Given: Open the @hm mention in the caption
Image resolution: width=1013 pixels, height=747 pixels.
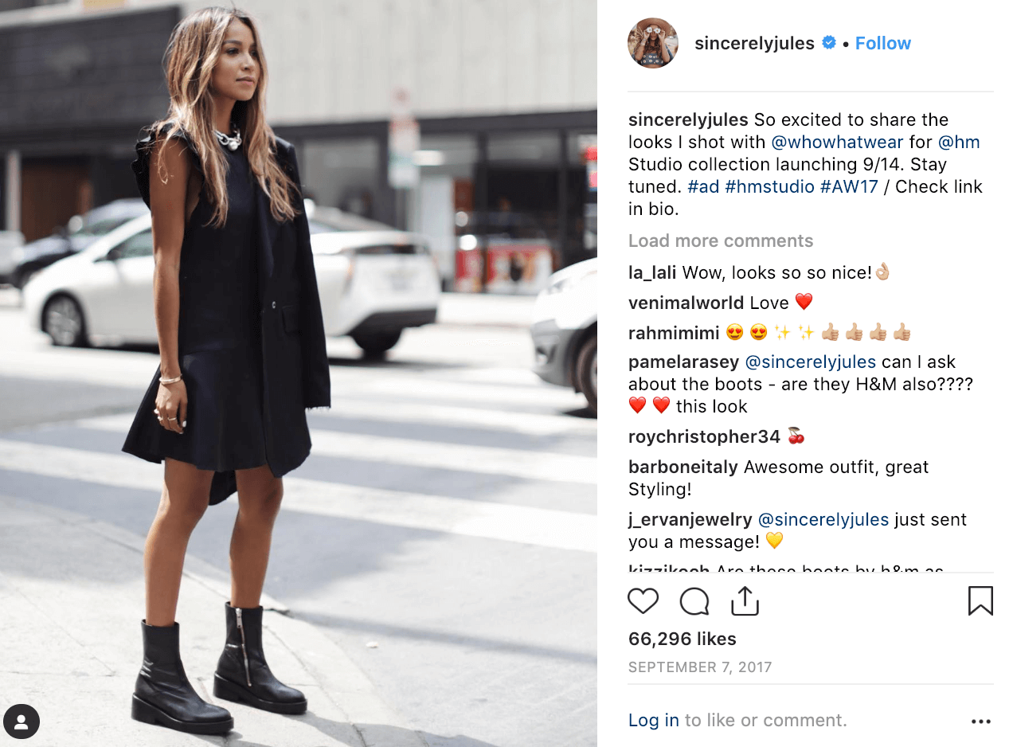Looking at the screenshot, I should tap(959, 143).
